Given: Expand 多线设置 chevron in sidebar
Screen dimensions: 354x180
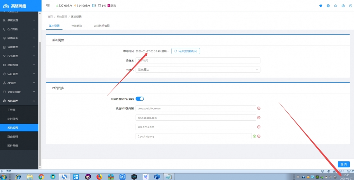Looking at the screenshot, I should [x=34, y=20].
